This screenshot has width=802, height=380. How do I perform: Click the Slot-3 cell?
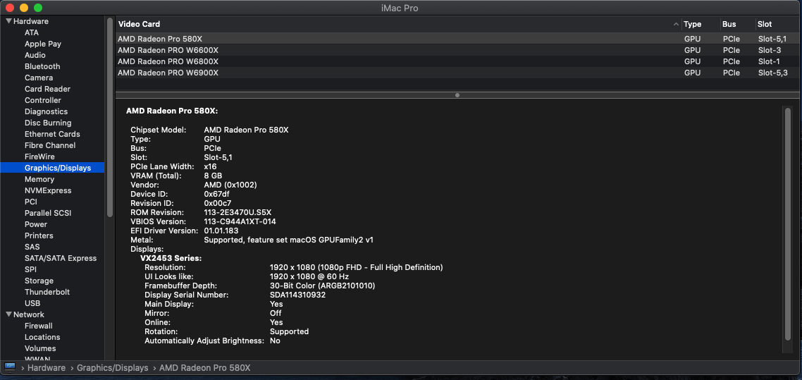(x=770, y=49)
